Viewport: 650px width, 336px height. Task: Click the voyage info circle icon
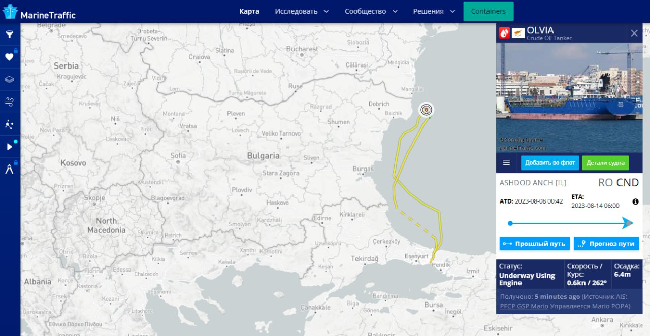(x=635, y=201)
